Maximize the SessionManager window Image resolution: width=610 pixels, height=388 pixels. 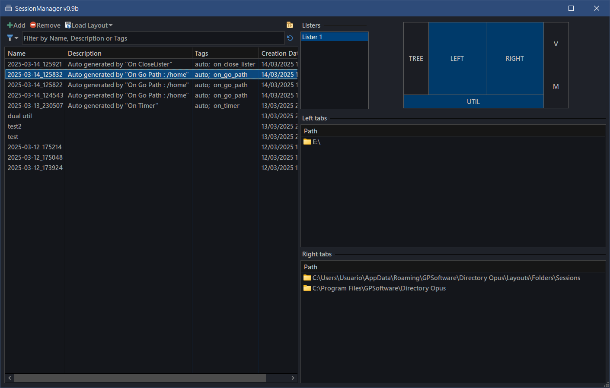tap(571, 8)
